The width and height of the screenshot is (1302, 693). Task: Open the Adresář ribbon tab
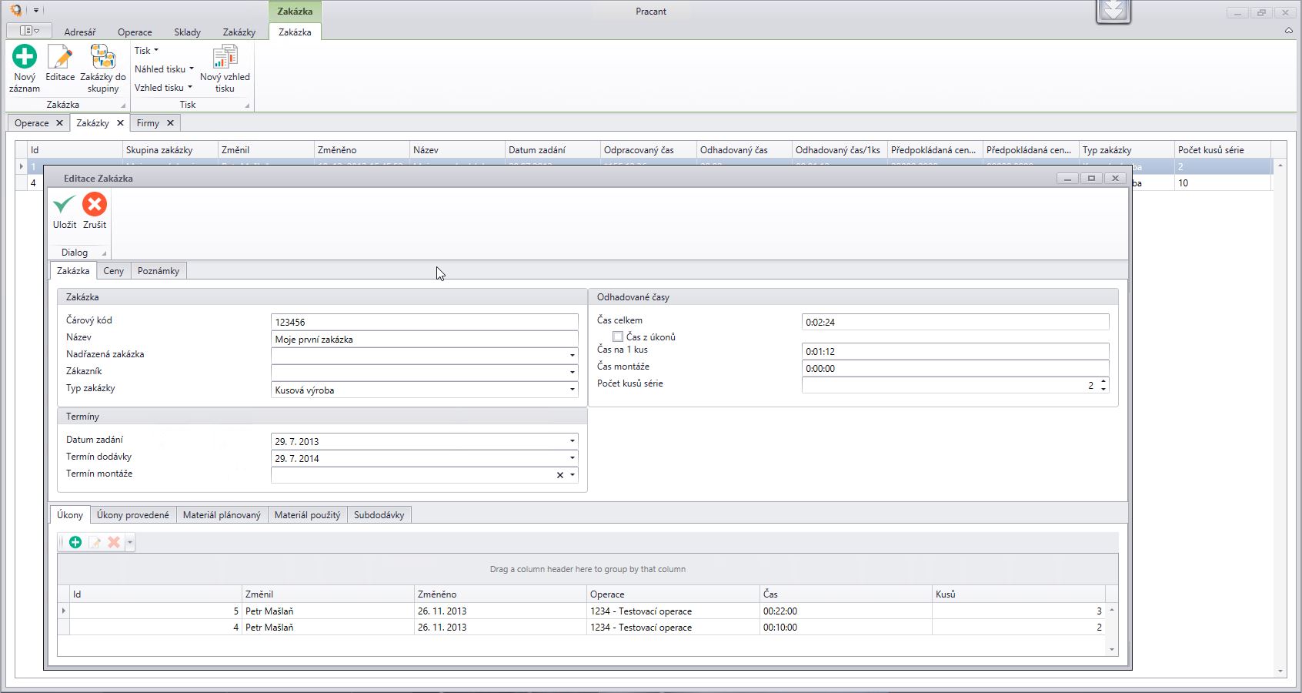(80, 32)
